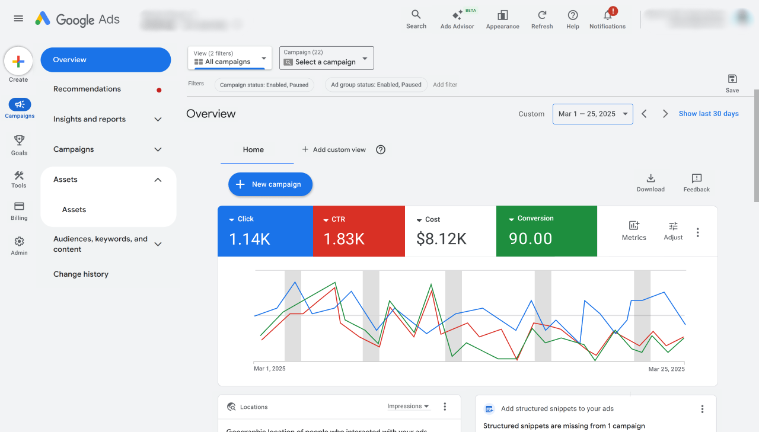Image resolution: width=759 pixels, height=432 pixels.
Task: Open Select a campaign dropdown
Action: pos(326,58)
